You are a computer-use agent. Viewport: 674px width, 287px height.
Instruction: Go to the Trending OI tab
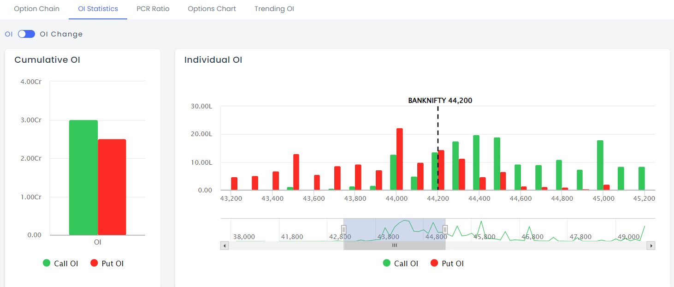(x=274, y=9)
